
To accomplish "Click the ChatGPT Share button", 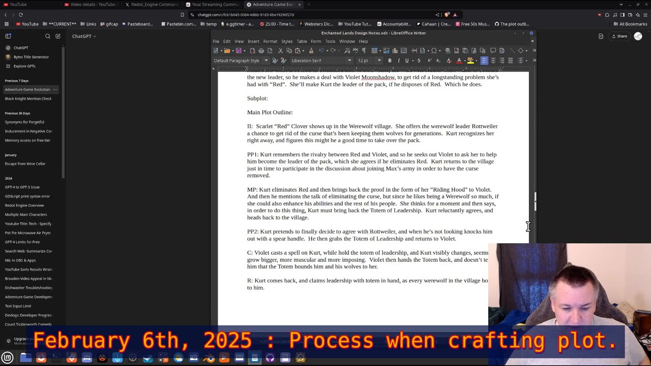I will point(619,36).
